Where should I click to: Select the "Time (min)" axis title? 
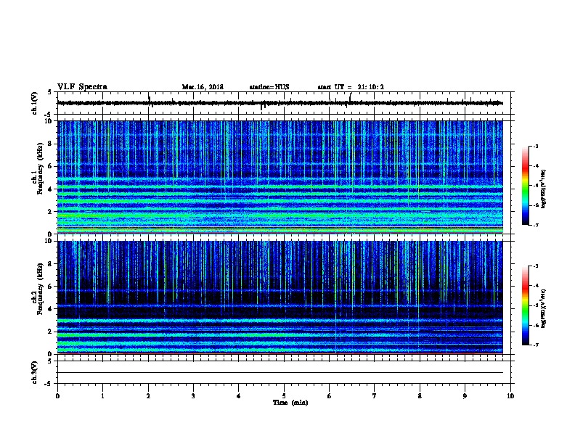(x=290, y=403)
